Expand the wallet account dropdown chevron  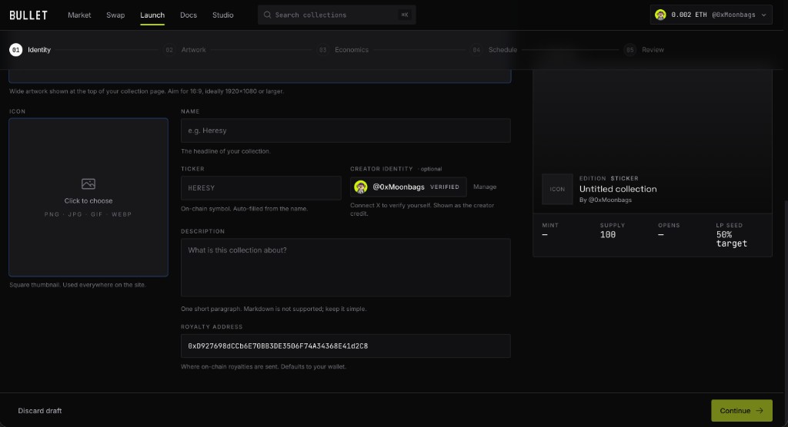[x=764, y=15]
